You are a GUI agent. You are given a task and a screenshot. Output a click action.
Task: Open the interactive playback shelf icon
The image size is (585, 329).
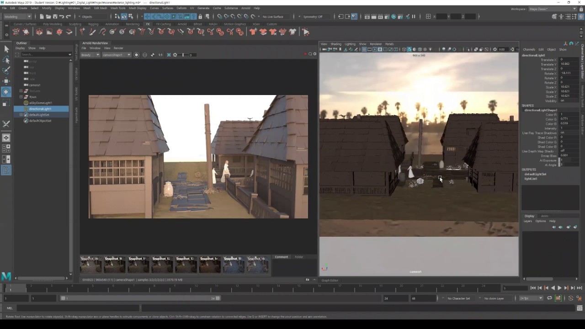coord(306,32)
